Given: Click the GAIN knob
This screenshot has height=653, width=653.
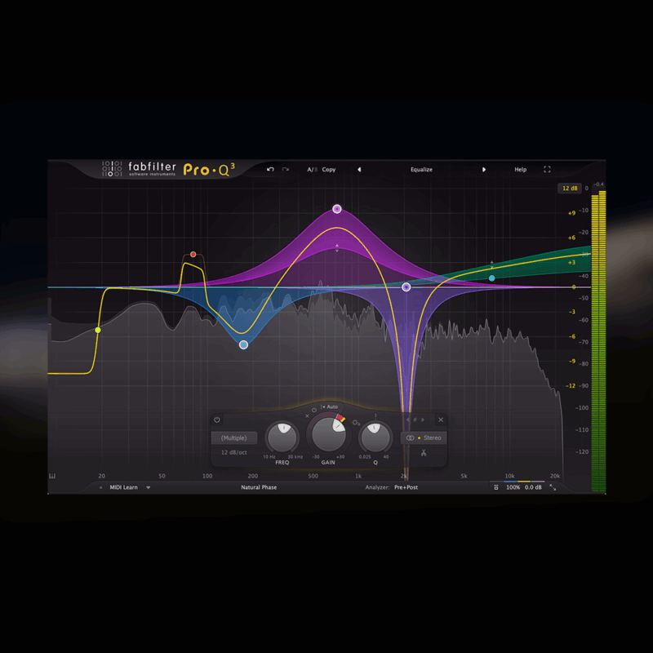Looking at the screenshot, I should 329,434.
